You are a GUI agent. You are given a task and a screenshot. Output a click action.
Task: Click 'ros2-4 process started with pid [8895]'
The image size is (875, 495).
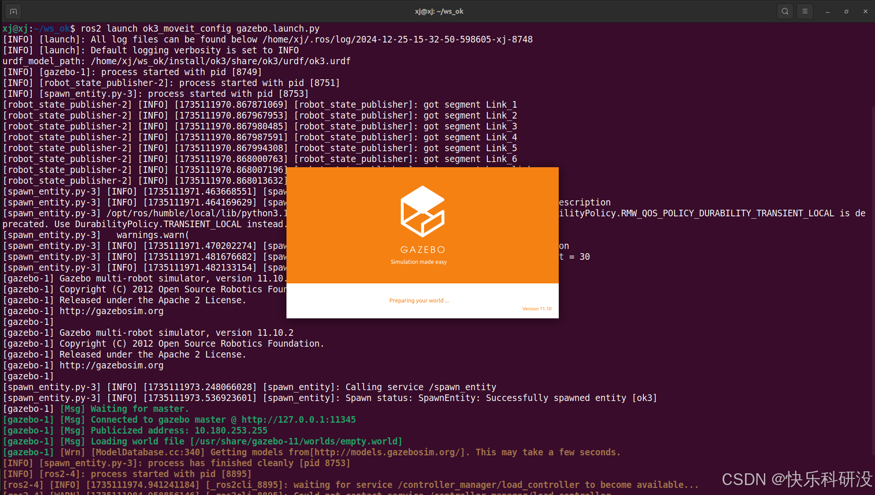(x=127, y=474)
